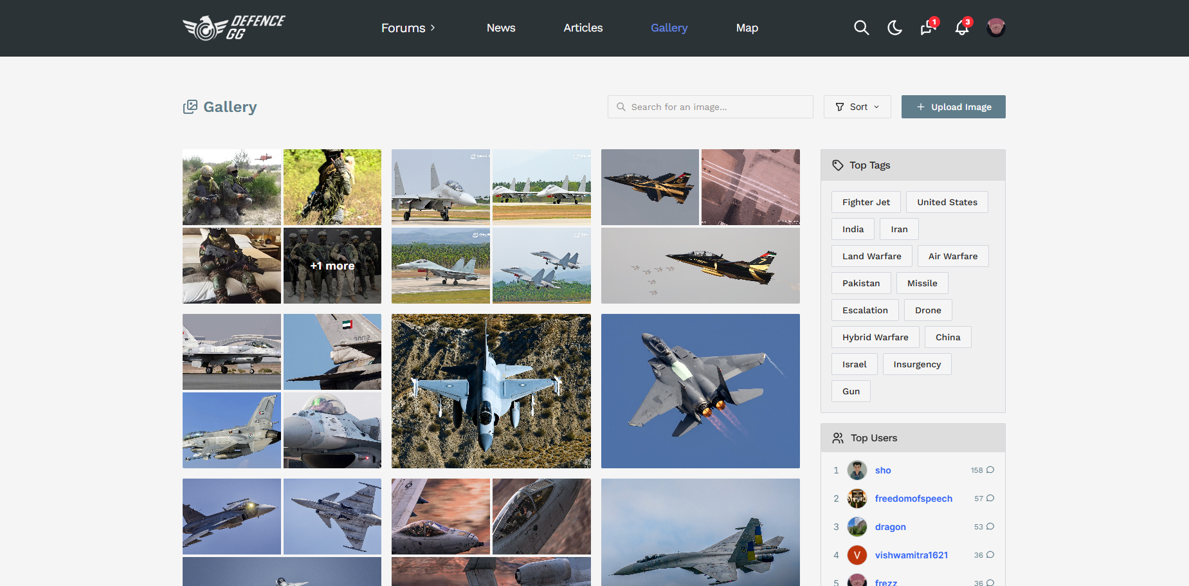The height and width of the screenshot is (586, 1189).
Task: Click the Gallery heading icon
Action: (x=190, y=107)
